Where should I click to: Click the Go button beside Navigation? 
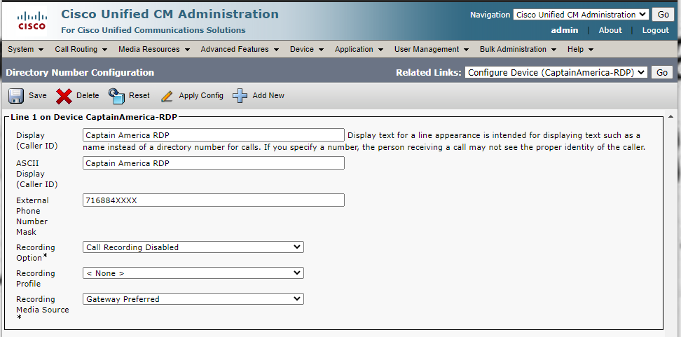(663, 15)
